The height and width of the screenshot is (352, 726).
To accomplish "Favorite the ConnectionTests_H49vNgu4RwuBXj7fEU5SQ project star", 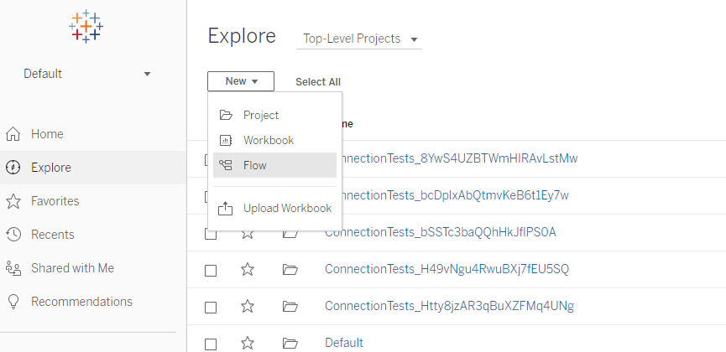I will (248, 269).
